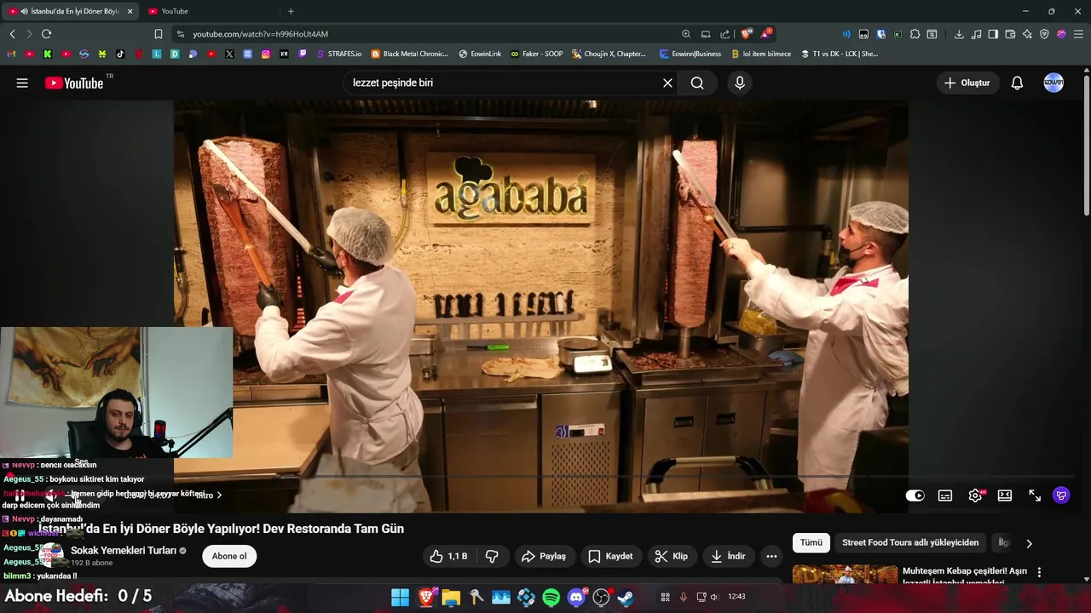Open Black Metal Chronic... bookmark
1091x613 pixels.
point(409,54)
